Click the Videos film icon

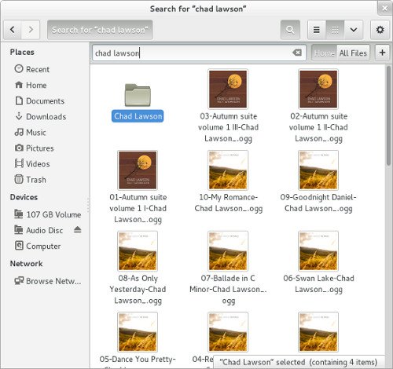[19, 163]
